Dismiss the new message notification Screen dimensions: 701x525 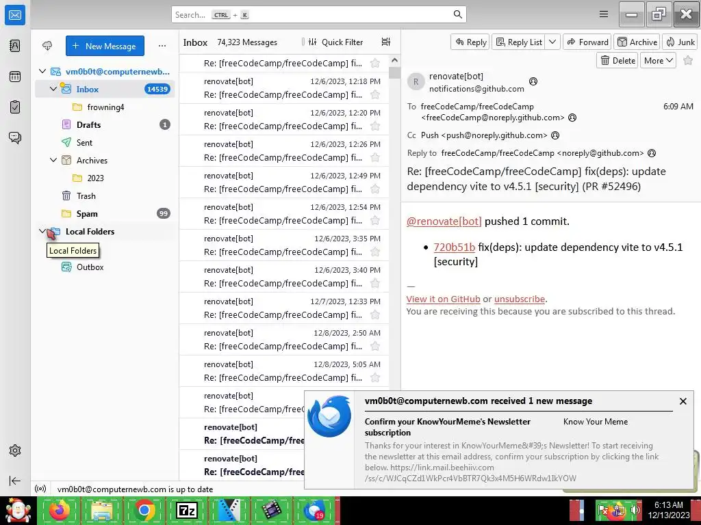coord(683,401)
